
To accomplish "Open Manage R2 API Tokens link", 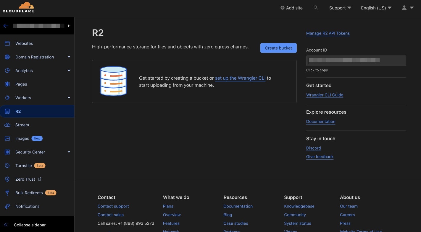I will (328, 33).
